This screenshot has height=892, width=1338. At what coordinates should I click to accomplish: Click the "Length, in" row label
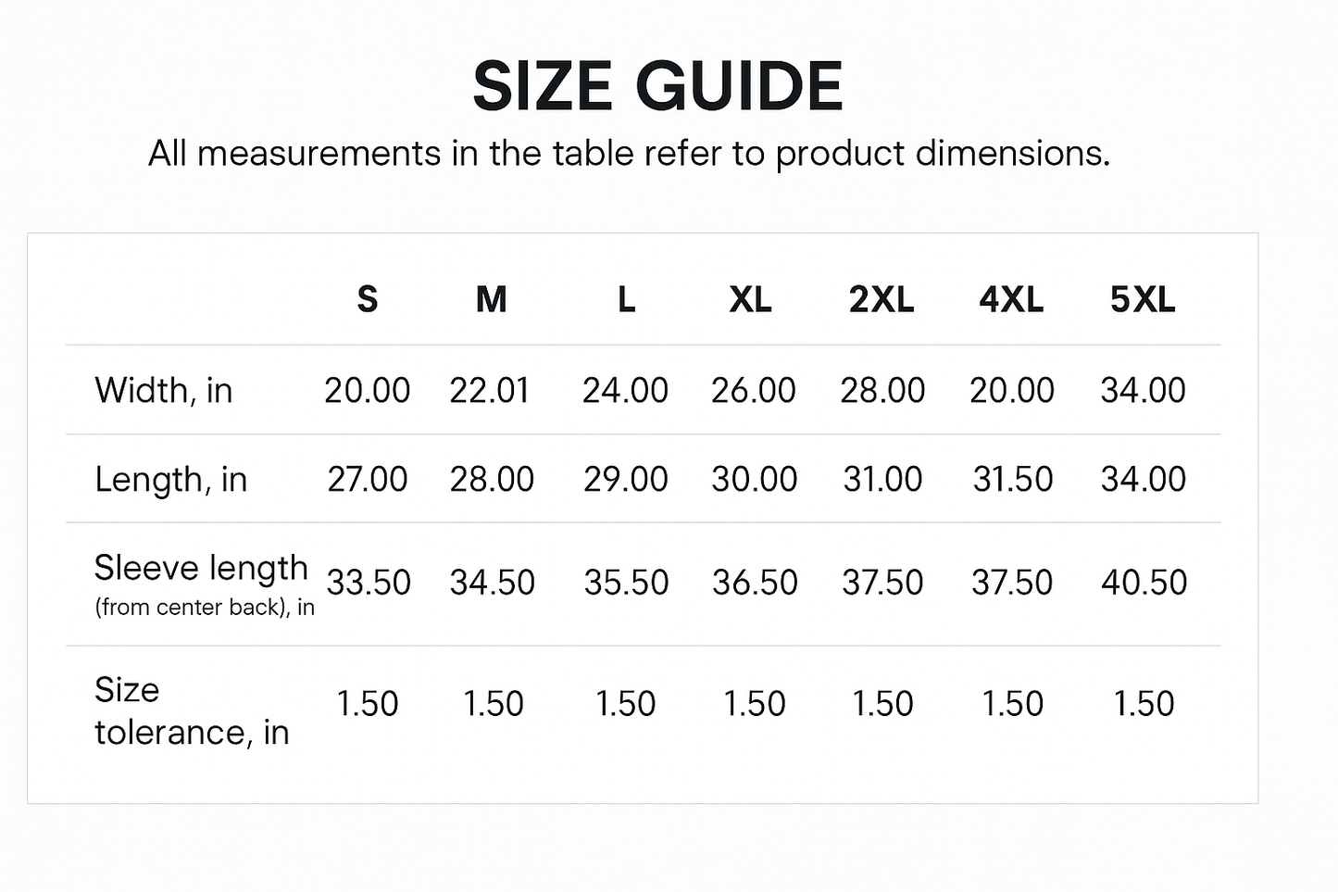click(171, 480)
